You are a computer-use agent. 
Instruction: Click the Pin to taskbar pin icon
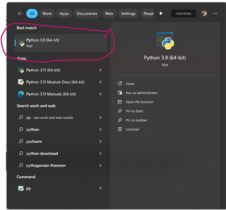pos(120,120)
